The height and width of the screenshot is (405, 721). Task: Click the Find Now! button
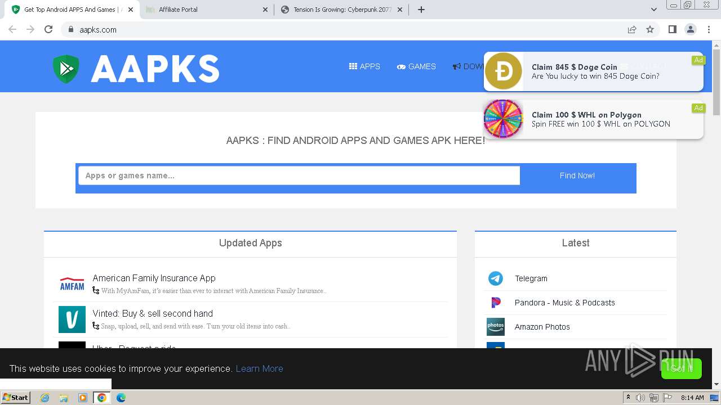point(577,175)
